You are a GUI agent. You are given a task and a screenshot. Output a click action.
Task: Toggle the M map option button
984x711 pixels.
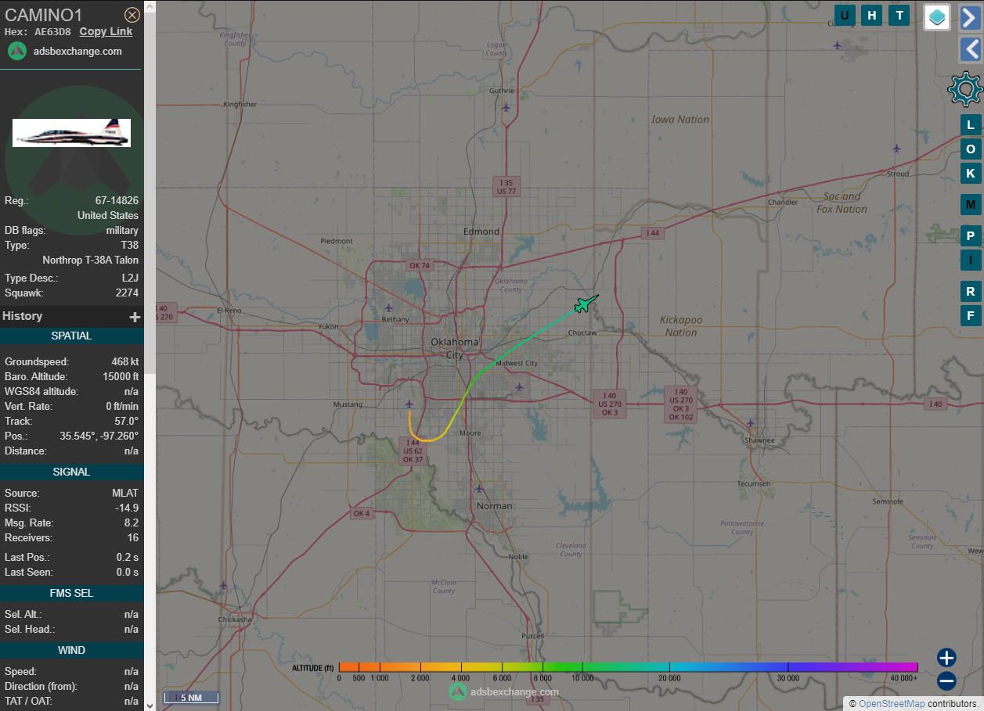point(971,205)
